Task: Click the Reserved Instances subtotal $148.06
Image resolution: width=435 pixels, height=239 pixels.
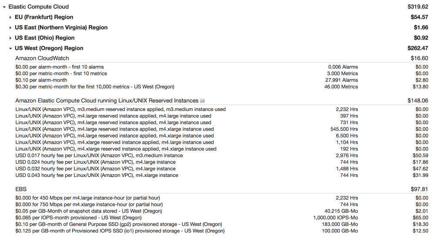Action: point(419,101)
